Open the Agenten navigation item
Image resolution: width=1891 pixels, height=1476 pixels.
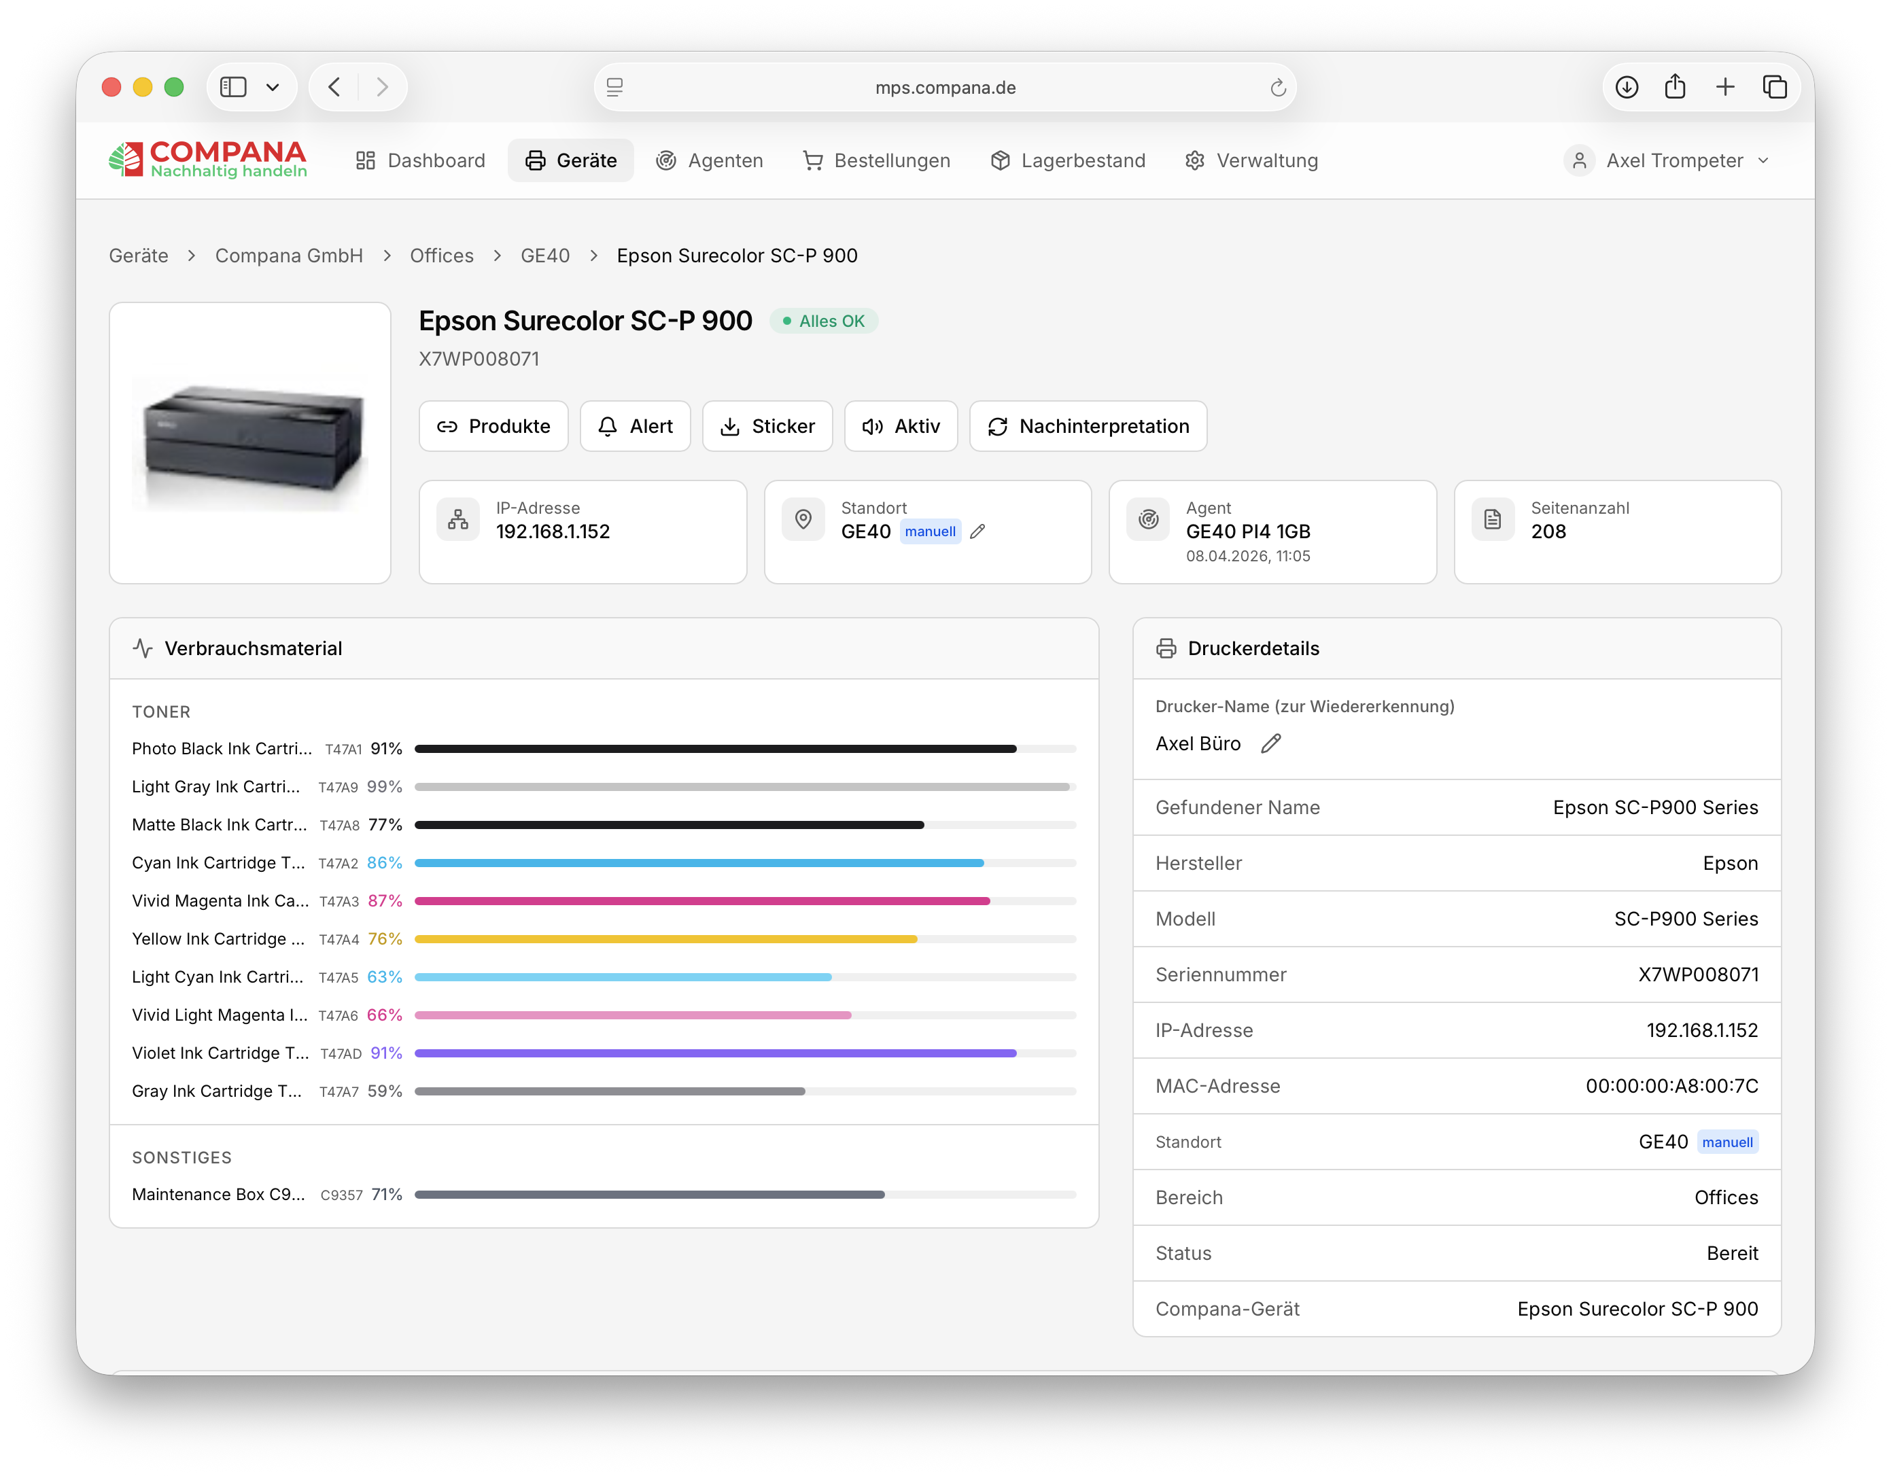pyautogui.click(x=709, y=161)
